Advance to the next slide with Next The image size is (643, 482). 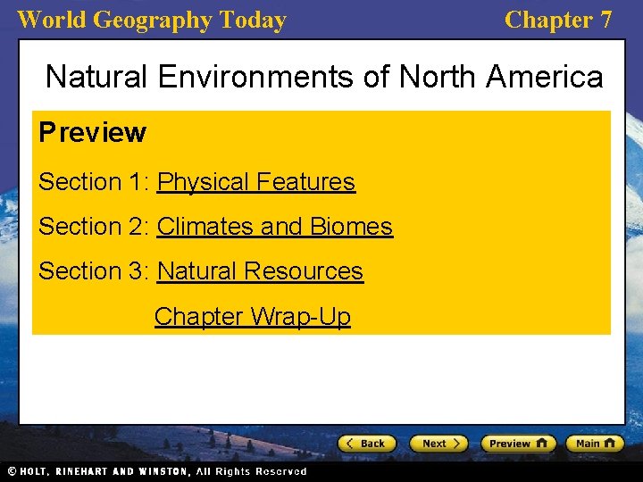click(x=438, y=444)
